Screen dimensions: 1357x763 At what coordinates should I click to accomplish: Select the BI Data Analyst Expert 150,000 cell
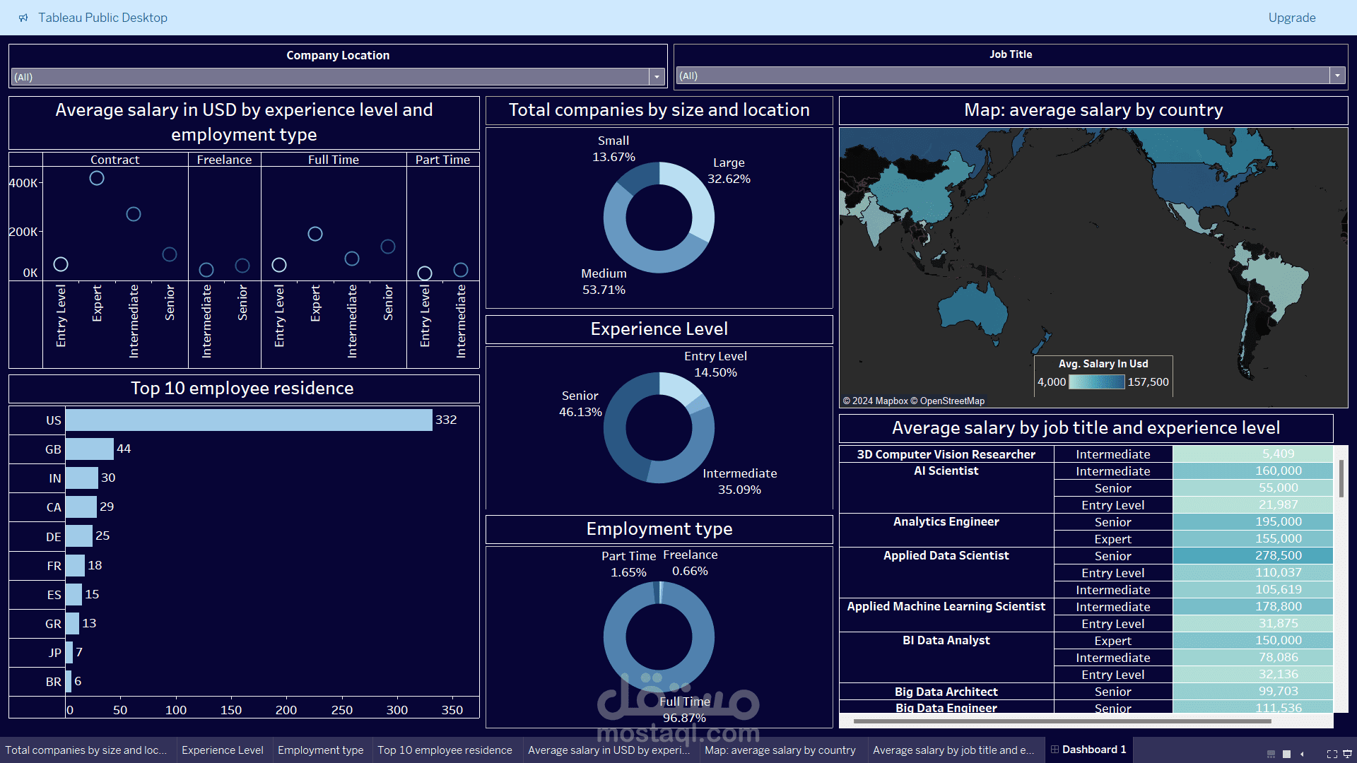coord(1252,641)
